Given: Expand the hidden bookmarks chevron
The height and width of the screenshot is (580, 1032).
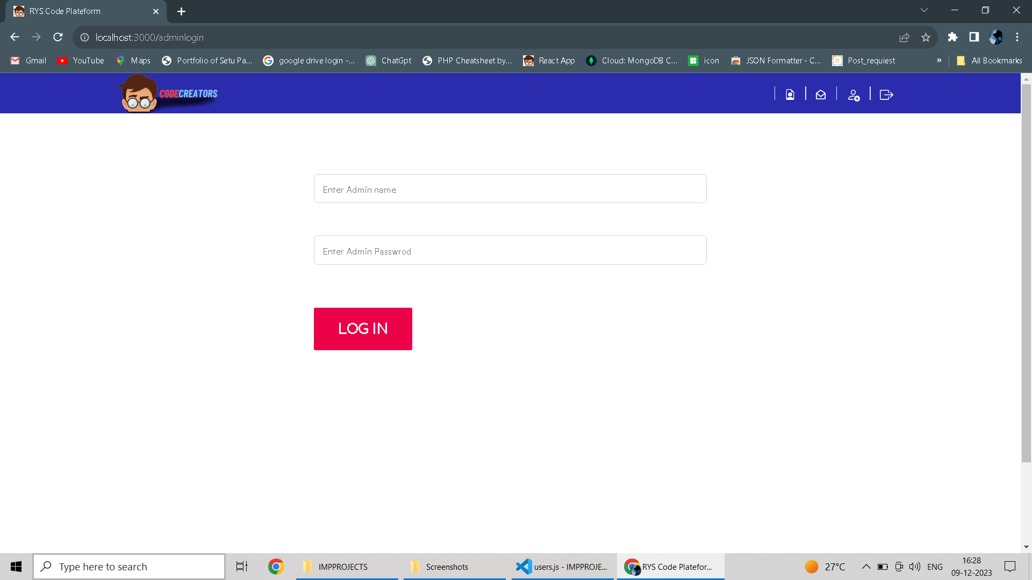Looking at the screenshot, I should (x=939, y=60).
